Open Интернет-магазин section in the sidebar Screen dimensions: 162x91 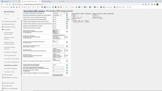(9, 83)
